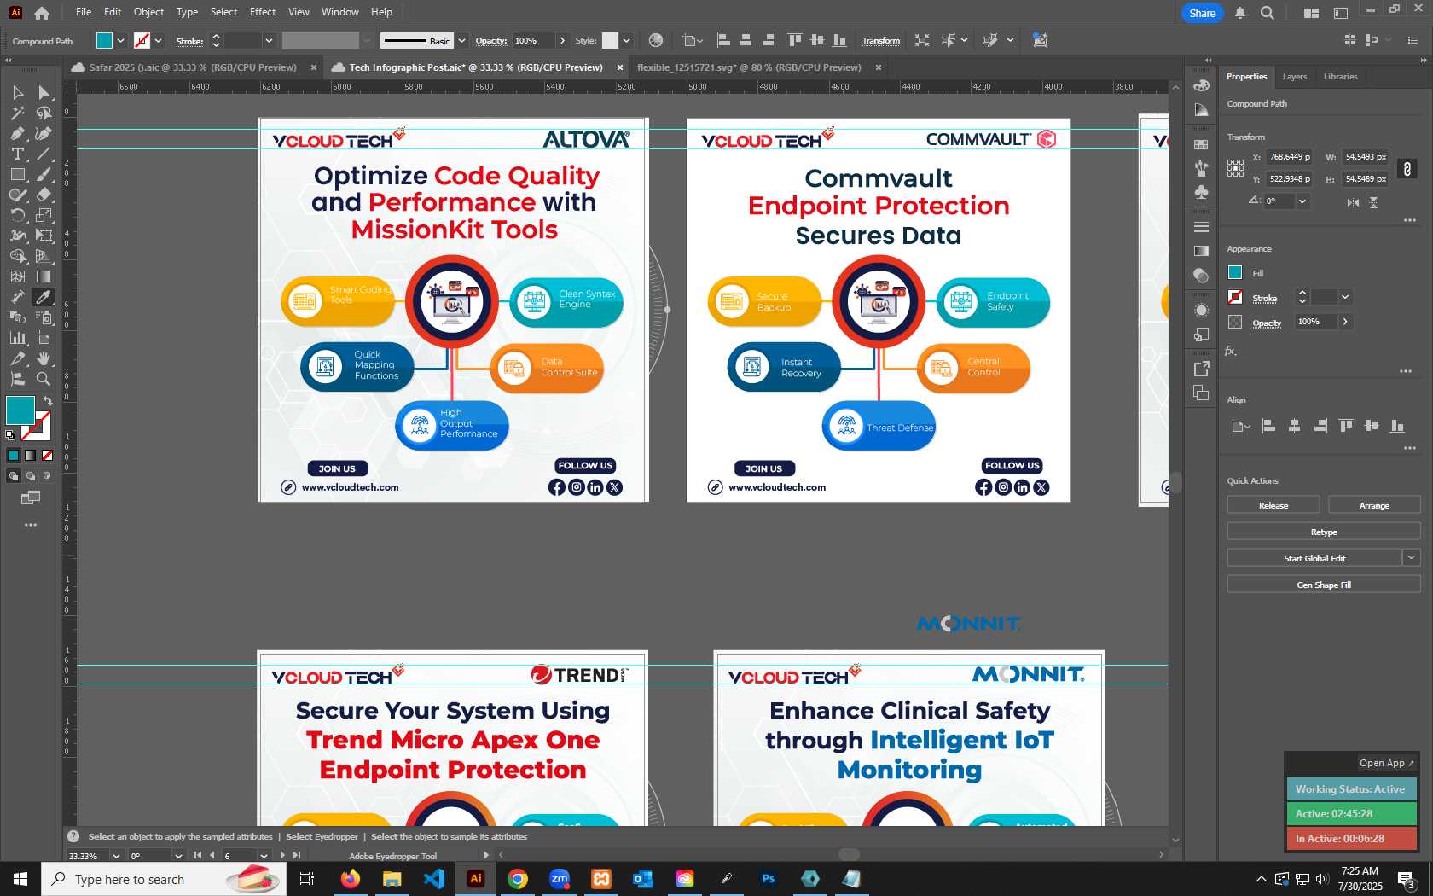Open the Symbols panel club icon
Viewport: 1433px width, 896px height.
coord(1201,193)
